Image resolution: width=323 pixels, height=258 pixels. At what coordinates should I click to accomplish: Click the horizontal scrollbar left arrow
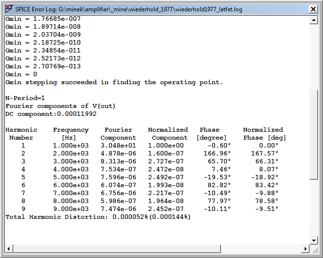(x=8, y=249)
